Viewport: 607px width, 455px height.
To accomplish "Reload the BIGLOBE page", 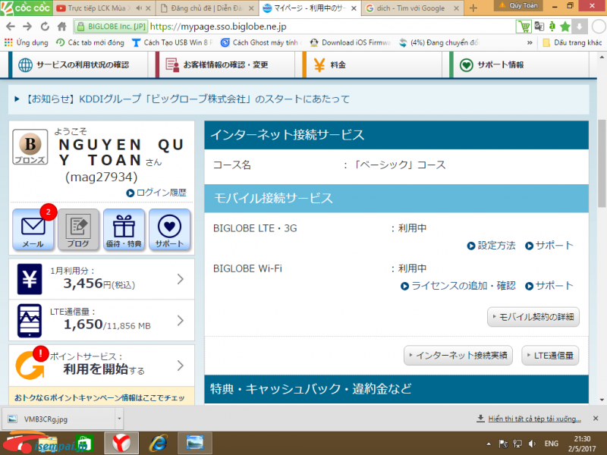I will click(45, 27).
